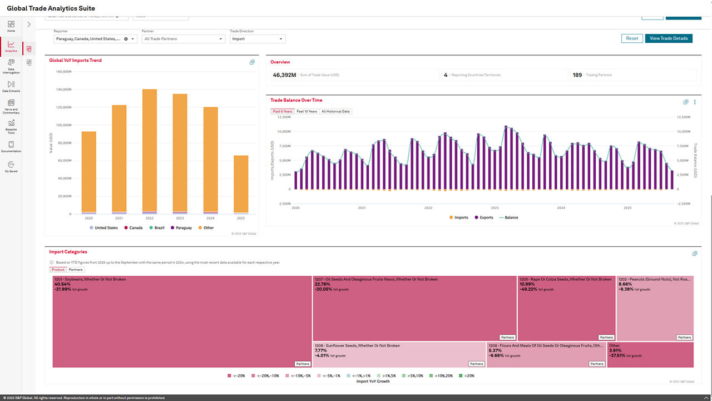Open Bespoke Tools in the sidebar
Viewport: 712px width, 401px height.
[11, 126]
